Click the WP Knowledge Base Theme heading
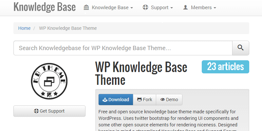 pyautogui.click(x=141, y=73)
